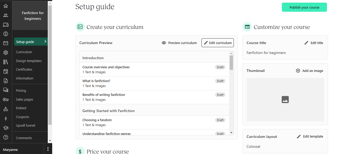Screen dimensions: 351x154
Task: Open the help question mark icon
Action: tap(5, 137)
